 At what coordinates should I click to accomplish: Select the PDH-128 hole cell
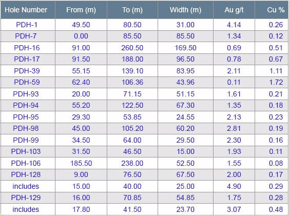point(26,174)
